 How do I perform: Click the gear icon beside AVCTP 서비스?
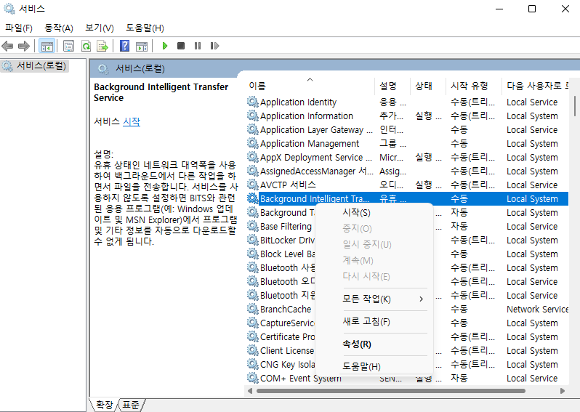point(253,185)
